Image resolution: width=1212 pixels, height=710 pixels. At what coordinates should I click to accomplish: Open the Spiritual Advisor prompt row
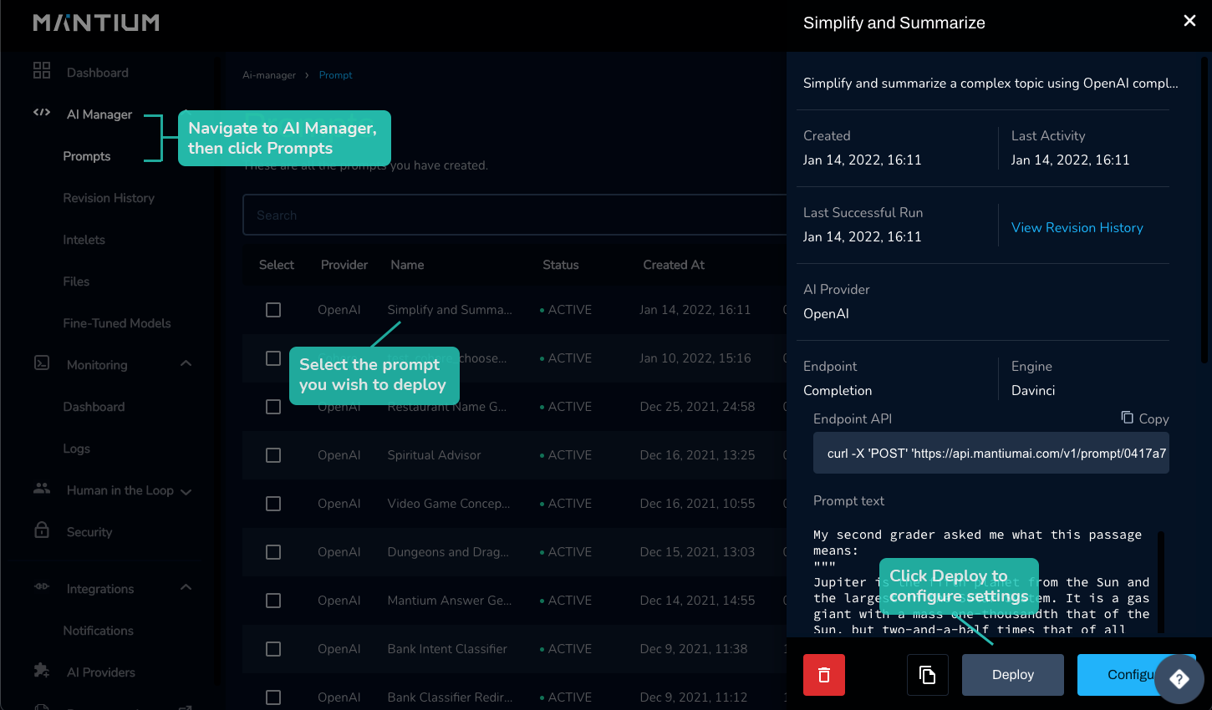(435, 455)
